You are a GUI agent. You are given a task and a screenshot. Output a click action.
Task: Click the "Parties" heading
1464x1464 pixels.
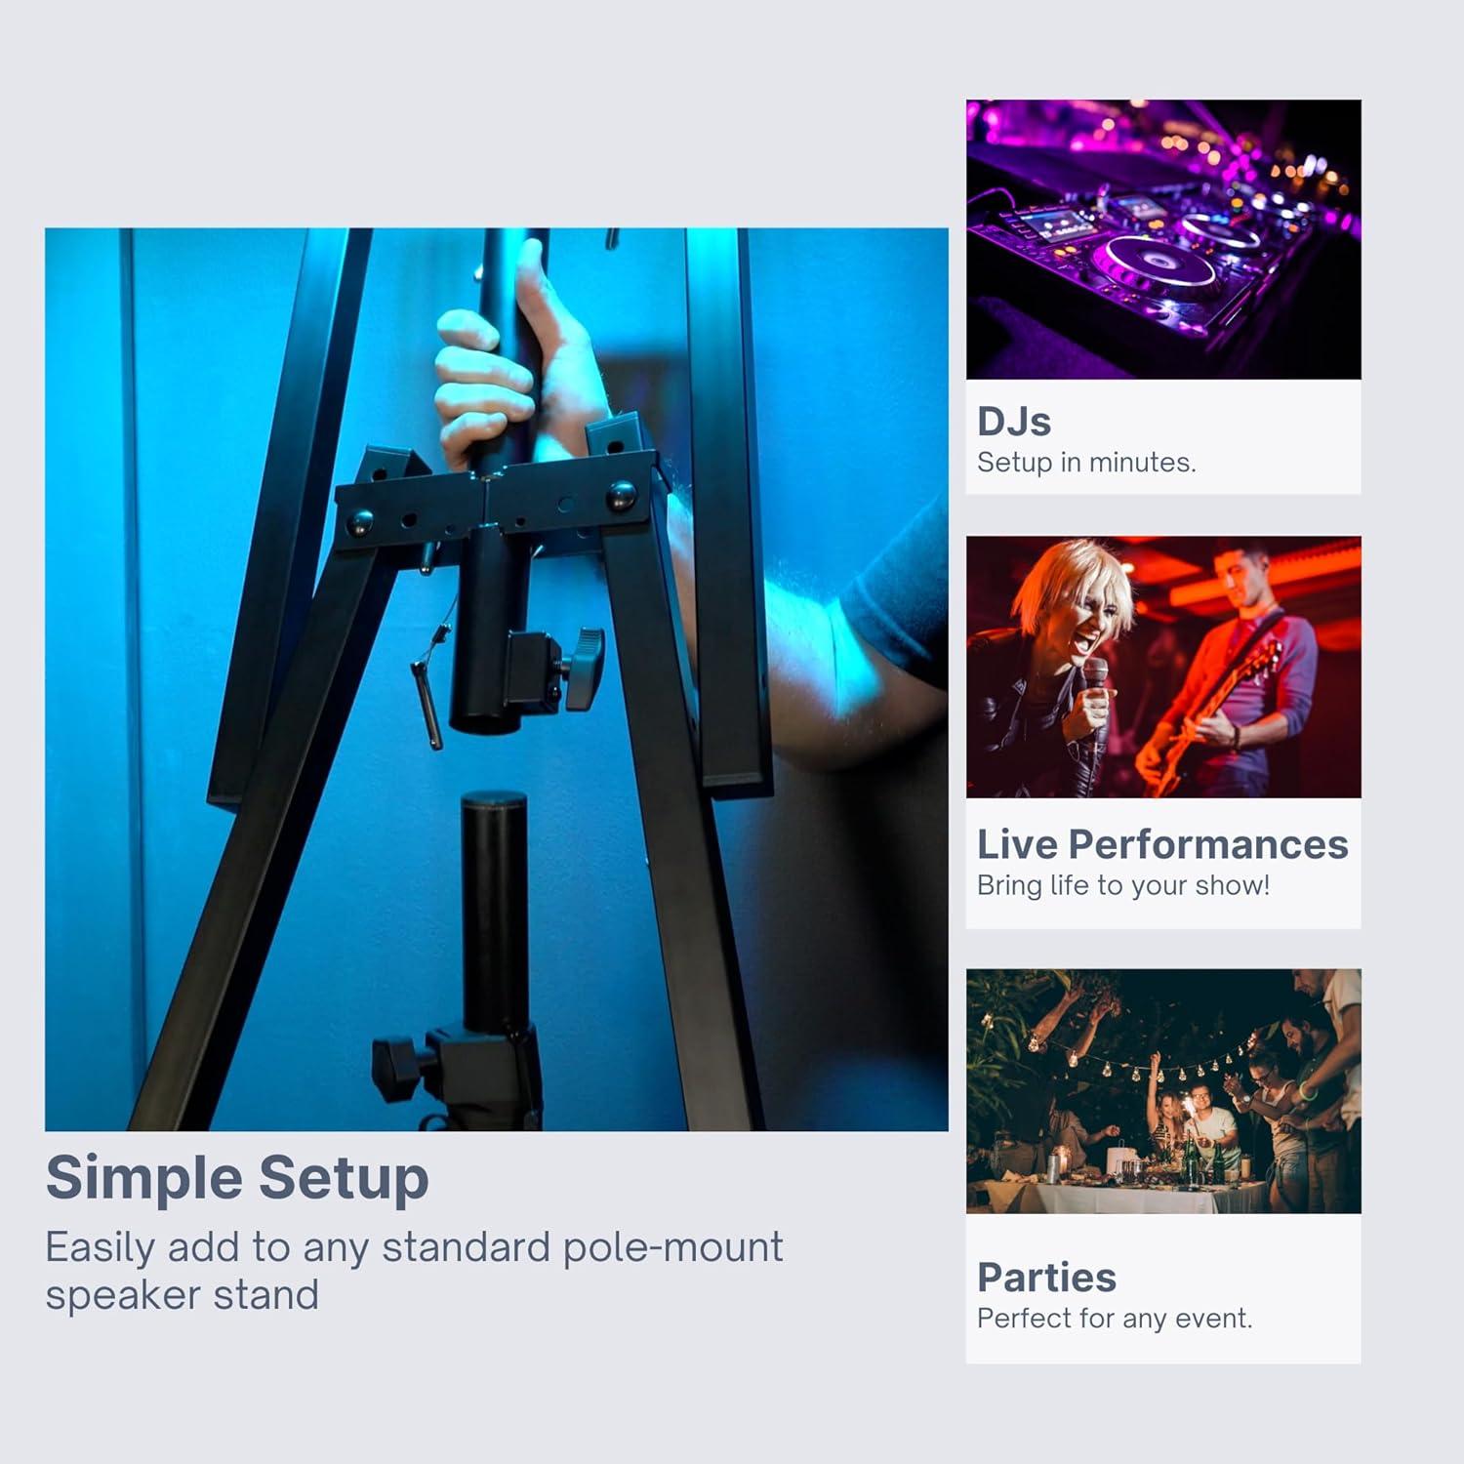(1046, 1277)
